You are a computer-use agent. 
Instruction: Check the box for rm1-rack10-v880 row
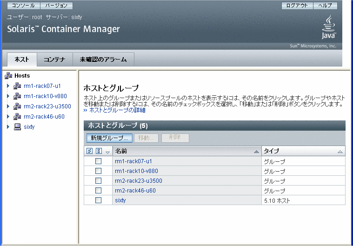pyautogui.click(x=98, y=171)
